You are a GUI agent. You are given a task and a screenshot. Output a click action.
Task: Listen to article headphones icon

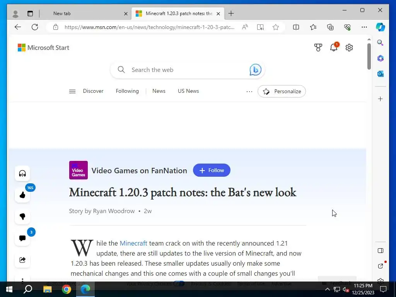pyautogui.click(x=22, y=174)
